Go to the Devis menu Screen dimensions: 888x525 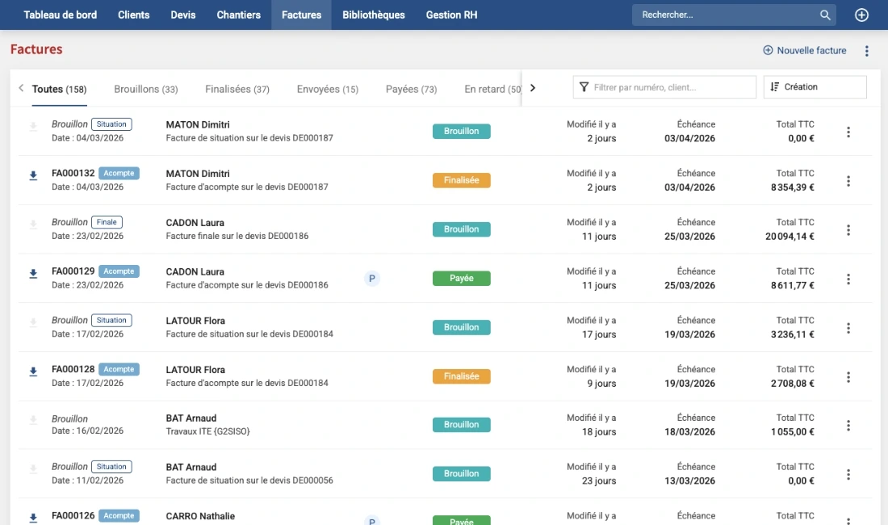coord(183,15)
